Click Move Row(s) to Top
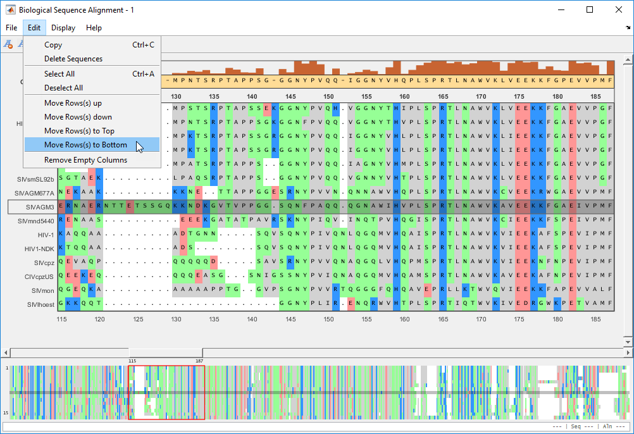The image size is (634, 434). click(79, 131)
